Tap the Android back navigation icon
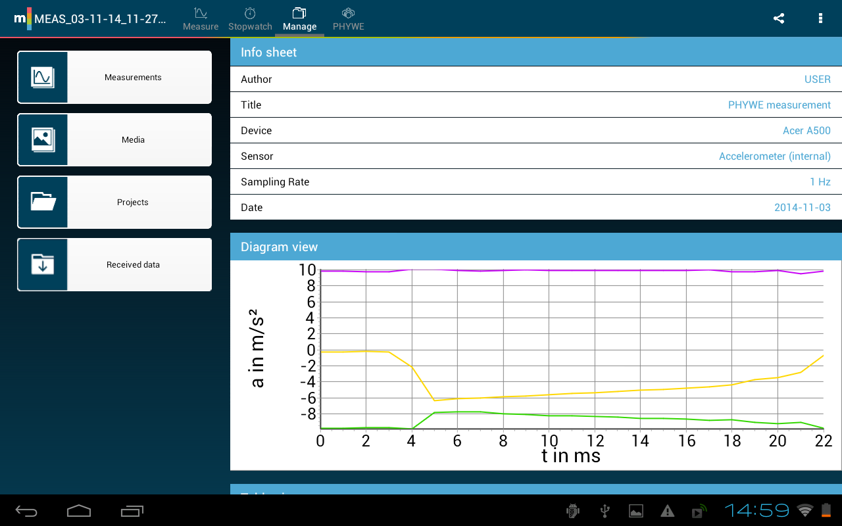The height and width of the screenshot is (526, 842). [27, 511]
